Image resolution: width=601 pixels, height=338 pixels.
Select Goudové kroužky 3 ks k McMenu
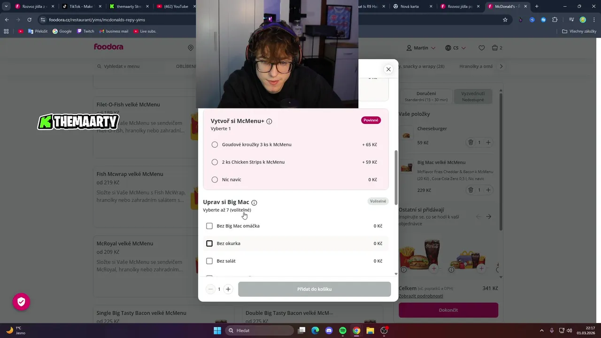coord(296,145)
